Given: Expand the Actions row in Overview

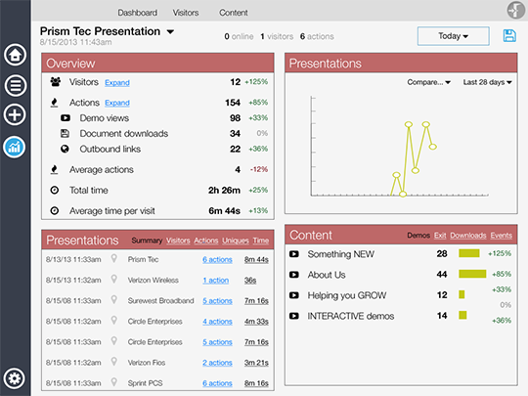Looking at the screenshot, I should coord(117,103).
